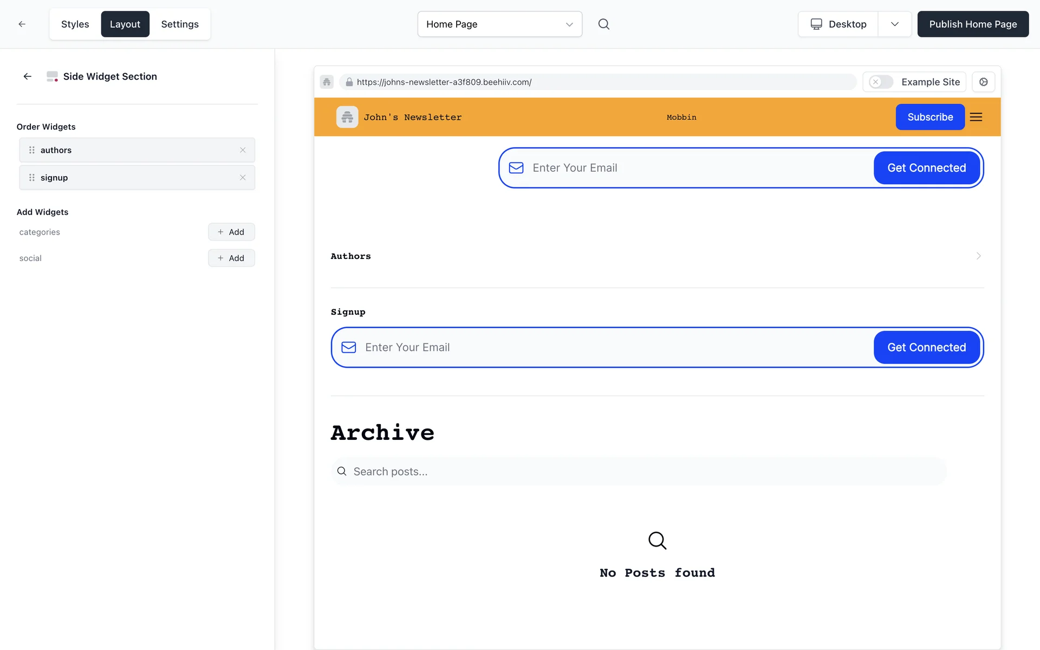Click the search magnifier icon in the top bar
Image resolution: width=1040 pixels, height=650 pixels.
tap(603, 24)
